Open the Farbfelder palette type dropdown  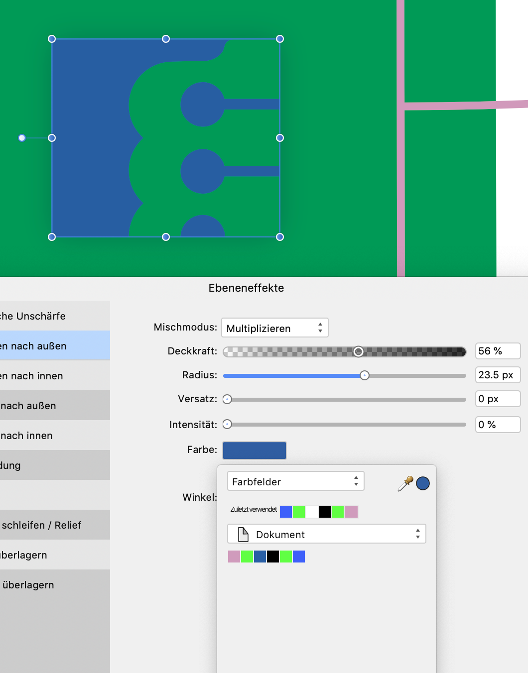coord(296,481)
